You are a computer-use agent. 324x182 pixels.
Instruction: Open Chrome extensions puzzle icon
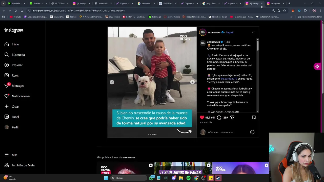tap(305, 11)
